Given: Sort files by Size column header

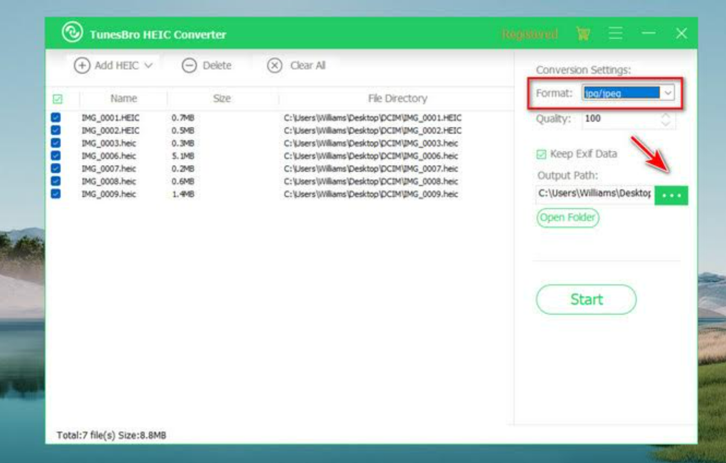Looking at the screenshot, I should coord(222,99).
